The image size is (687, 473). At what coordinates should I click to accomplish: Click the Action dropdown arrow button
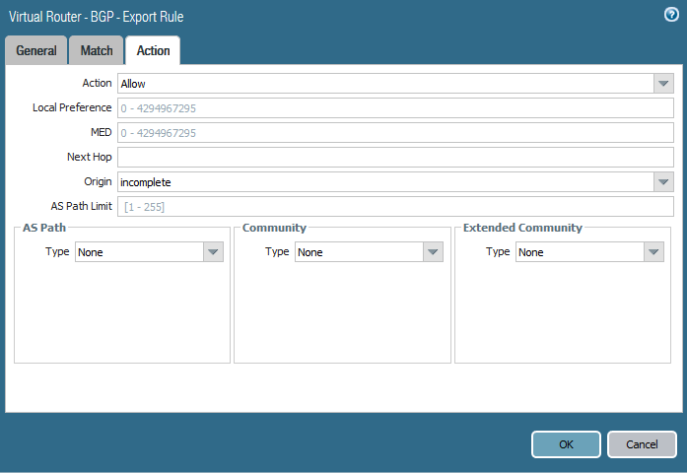click(663, 84)
